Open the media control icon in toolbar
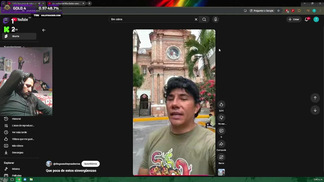Viewport: 324px width, 182px height. click(308, 11)
